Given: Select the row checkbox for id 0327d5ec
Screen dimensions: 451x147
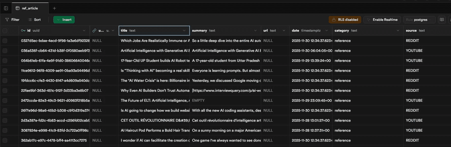Looking at the screenshot, I should 5,41.
